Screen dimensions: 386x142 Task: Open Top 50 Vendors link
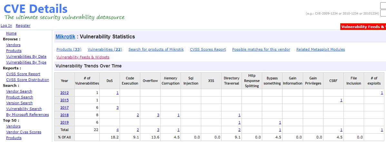(x=13, y=126)
